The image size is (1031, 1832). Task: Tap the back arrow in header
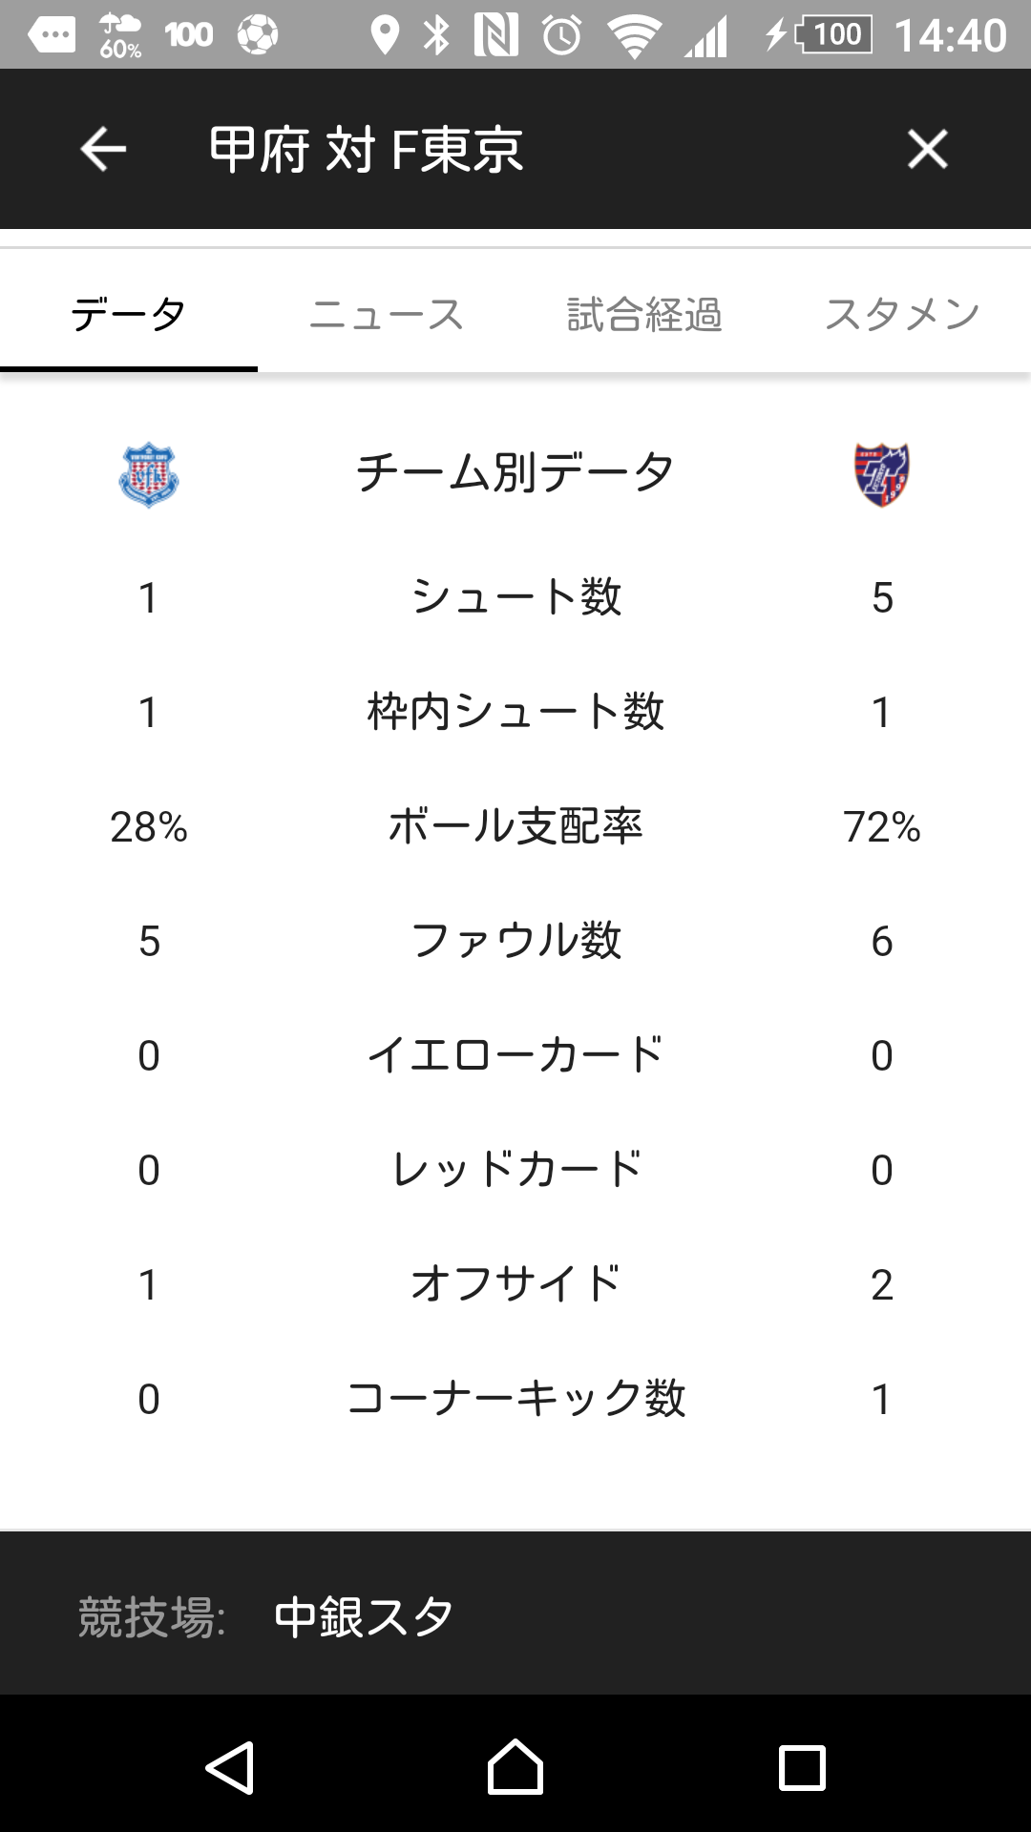103,149
